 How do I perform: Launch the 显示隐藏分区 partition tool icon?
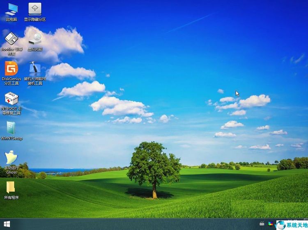click(34, 9)
